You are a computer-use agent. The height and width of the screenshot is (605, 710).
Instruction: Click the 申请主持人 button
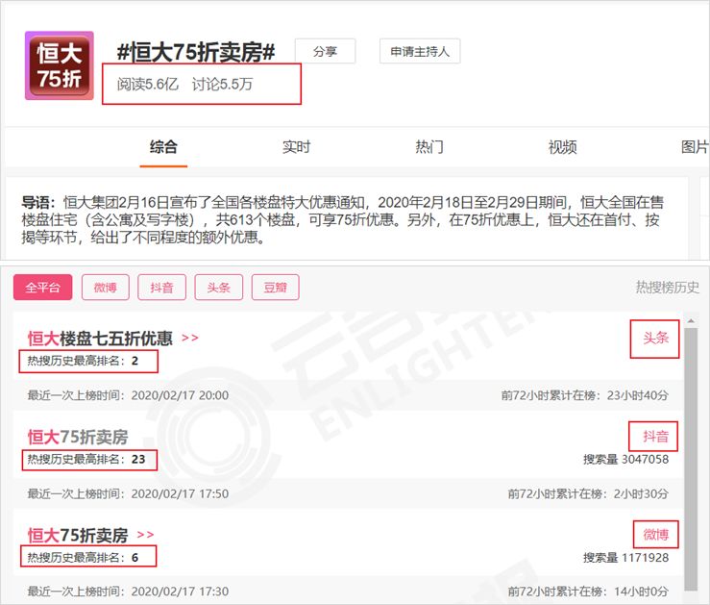pyautogui.click(x=420, y=51)
